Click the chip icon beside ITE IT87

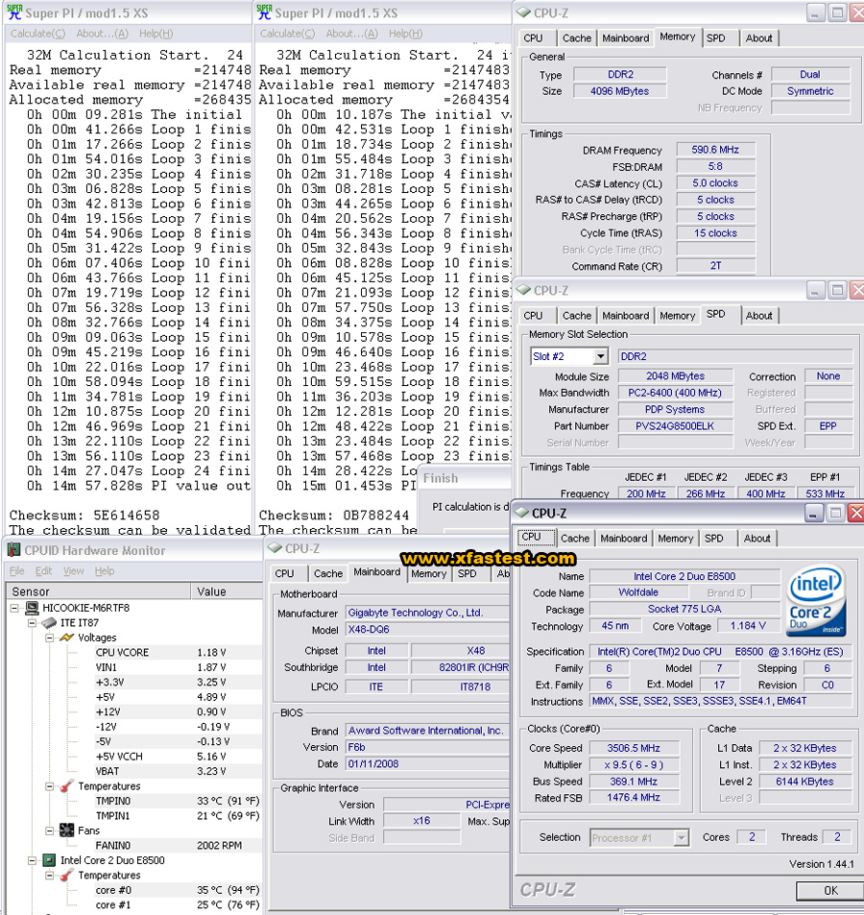[x=50, y=623]
